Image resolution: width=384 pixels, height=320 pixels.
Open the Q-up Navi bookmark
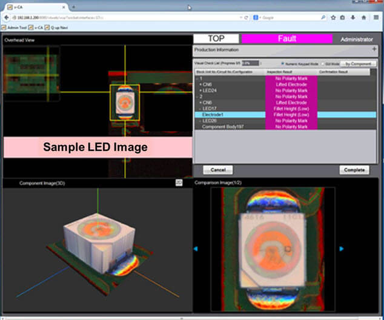coord(61,28)
